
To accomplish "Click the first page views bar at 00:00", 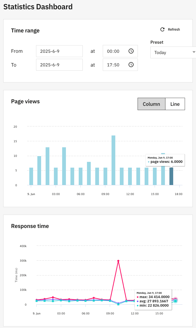I will [31, 176].
